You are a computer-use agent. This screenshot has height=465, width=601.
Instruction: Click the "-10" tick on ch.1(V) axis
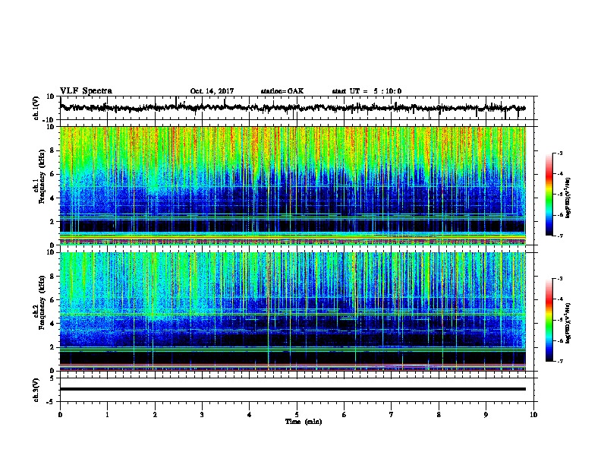point(49,120)
